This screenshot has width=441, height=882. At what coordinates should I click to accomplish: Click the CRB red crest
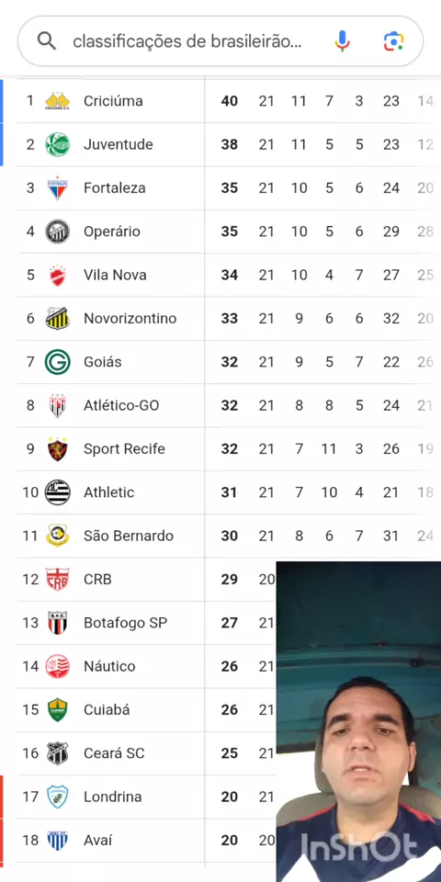pos(57,580)
